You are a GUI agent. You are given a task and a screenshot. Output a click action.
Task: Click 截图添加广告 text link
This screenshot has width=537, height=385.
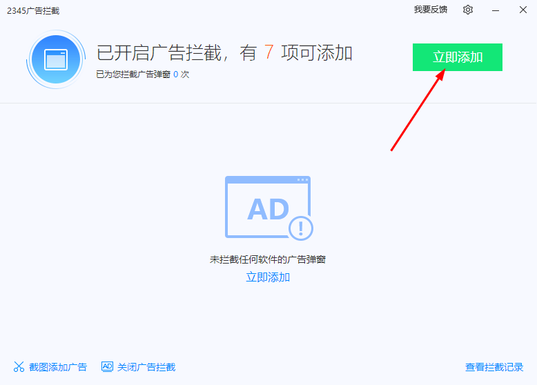tap(58, 367)
